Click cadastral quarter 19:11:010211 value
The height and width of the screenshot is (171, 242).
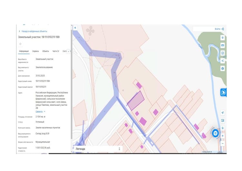[x=41, y=87]
